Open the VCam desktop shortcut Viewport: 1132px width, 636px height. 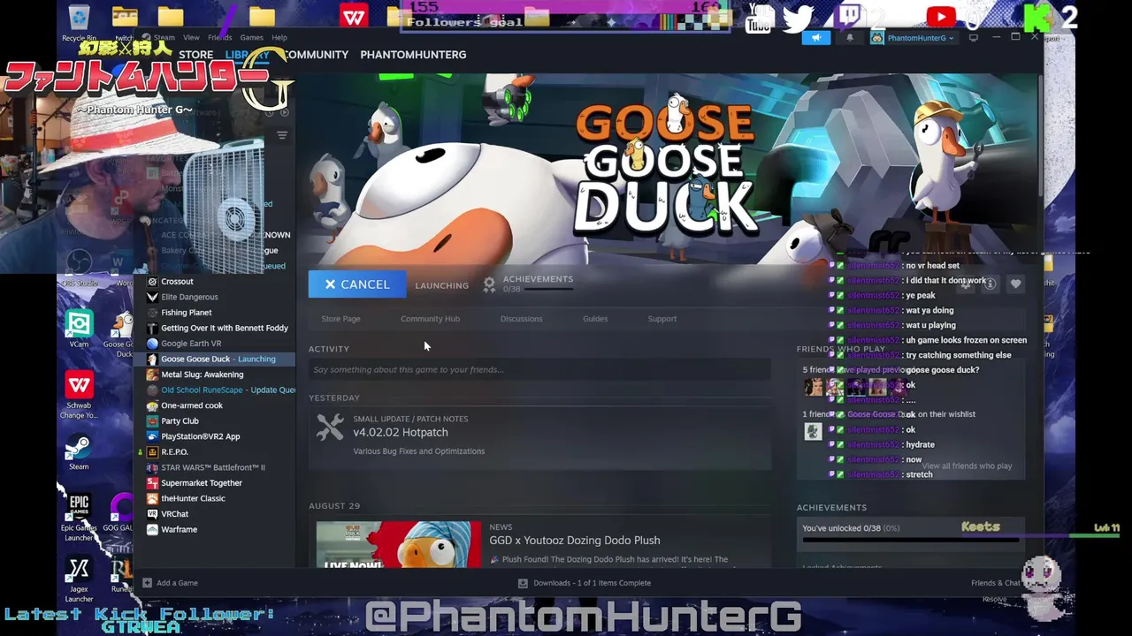(x=79, y=329)
